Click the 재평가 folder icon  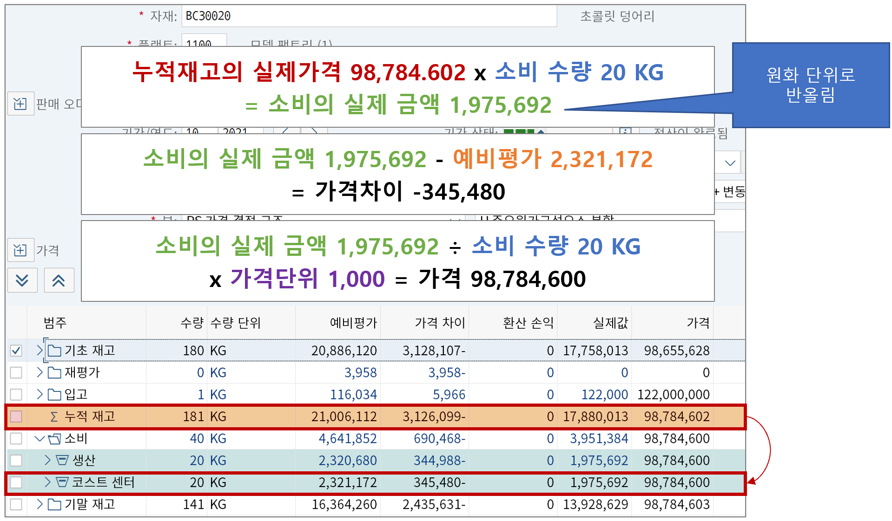click(54, 372)
